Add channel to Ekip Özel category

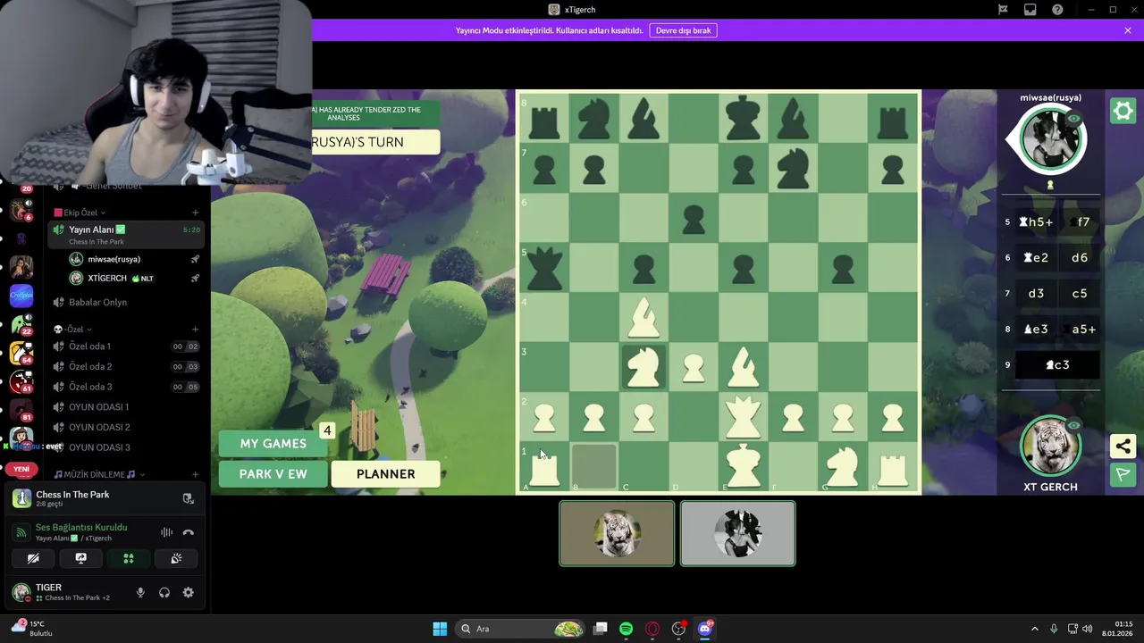(195, 213)
